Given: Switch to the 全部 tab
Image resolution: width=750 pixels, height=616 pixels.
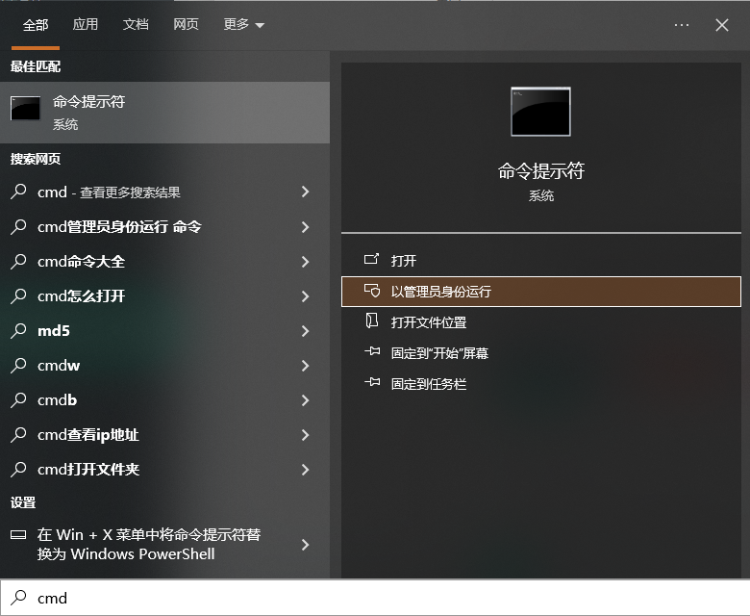Looking at the screenshot, I should tap(36, 25).
